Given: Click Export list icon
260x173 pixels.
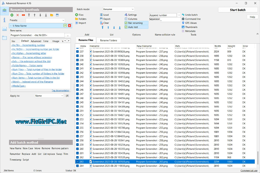Looking at the screenshot, I should (101, 19).
